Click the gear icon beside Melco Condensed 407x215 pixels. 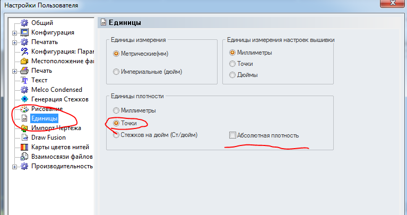(24, 90)
